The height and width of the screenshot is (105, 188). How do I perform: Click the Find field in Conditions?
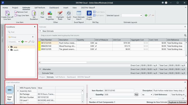(x=21, y=32)
